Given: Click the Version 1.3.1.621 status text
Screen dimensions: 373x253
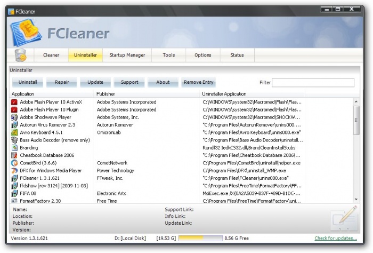Looking at the screenshot, I should pos(29,238).
